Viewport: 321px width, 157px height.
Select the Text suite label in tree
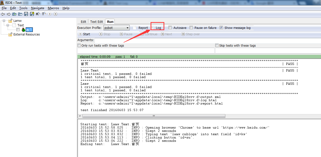click(21, 25)
